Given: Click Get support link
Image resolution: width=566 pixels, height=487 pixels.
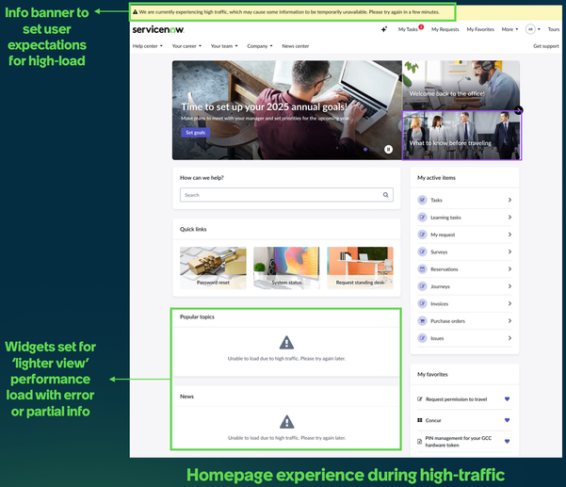Looking at the screenshot, I should (546, 46).
